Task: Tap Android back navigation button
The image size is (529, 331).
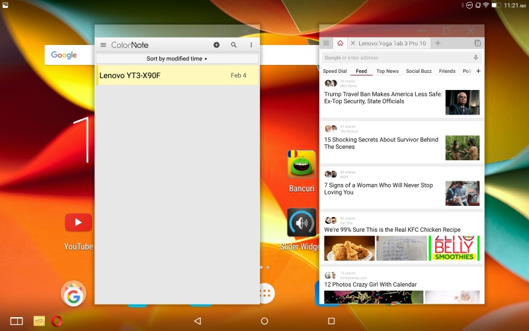Action: (198, 321)
